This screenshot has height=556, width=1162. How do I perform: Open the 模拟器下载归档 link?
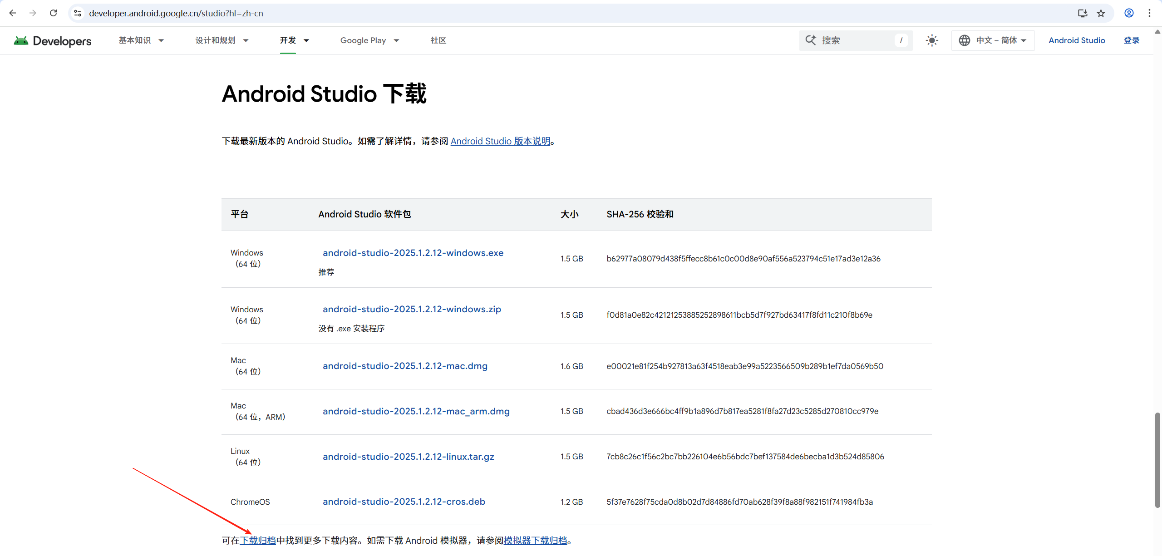tap(536, 541)
